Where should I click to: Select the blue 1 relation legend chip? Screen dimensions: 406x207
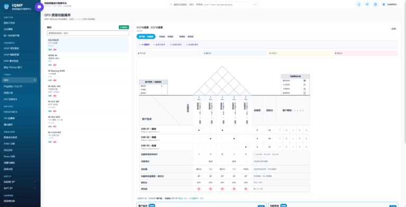(x=235, y=53)
